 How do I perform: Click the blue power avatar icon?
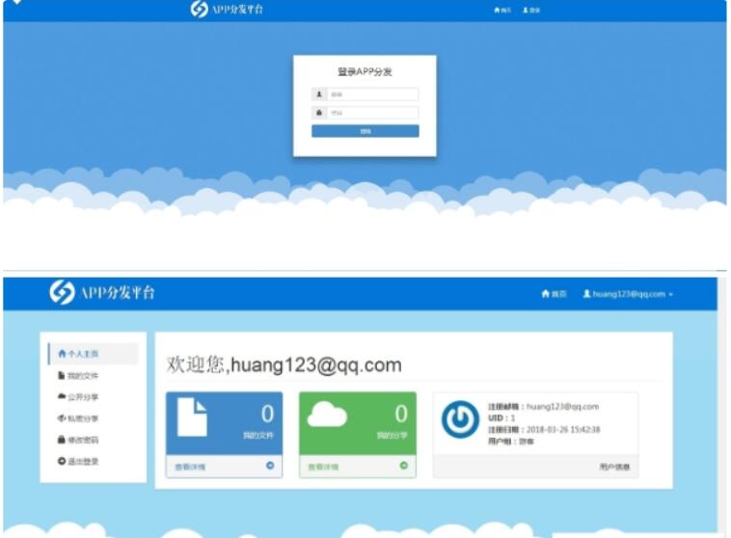tap(460, 420)
